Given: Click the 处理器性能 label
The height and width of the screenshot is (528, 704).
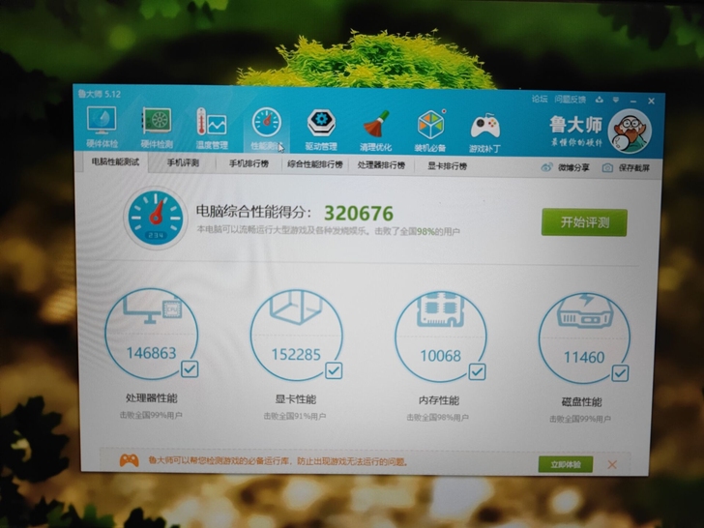Looking at the screenshot, I should (x=151, y=397).
